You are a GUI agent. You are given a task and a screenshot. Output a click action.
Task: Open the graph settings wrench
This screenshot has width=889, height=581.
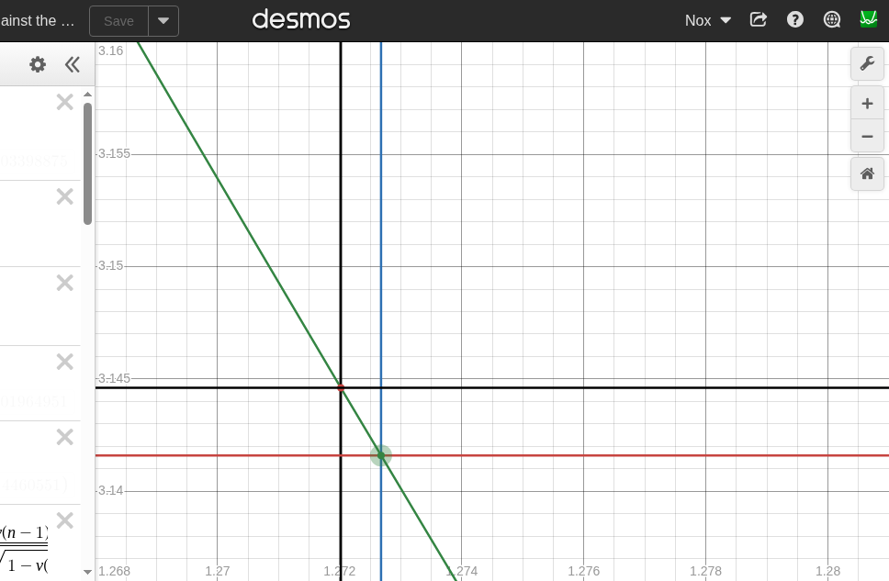pos(867,63)
